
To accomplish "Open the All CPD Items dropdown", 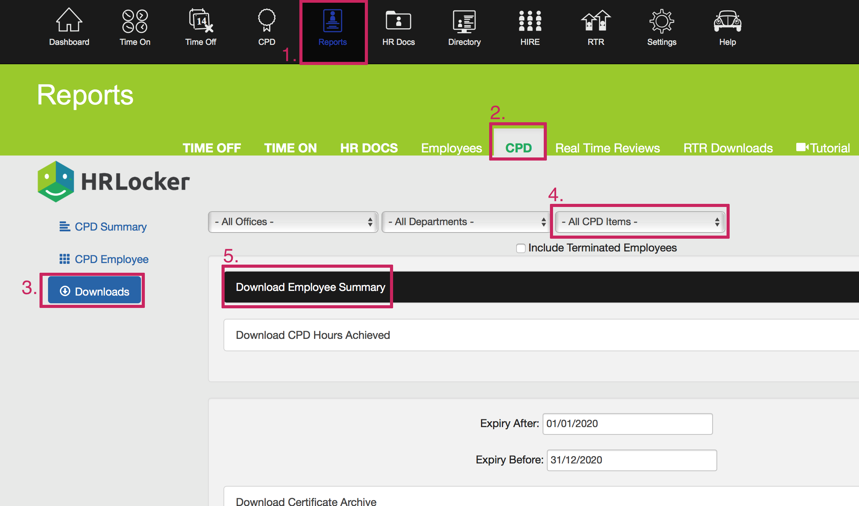I will [639, 222].
